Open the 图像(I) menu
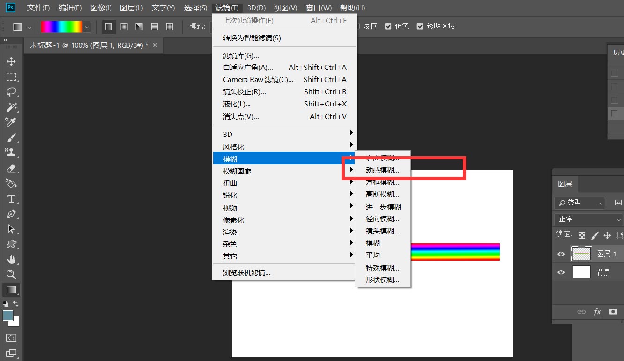This screenshot has height=361, width=624. 101,8
